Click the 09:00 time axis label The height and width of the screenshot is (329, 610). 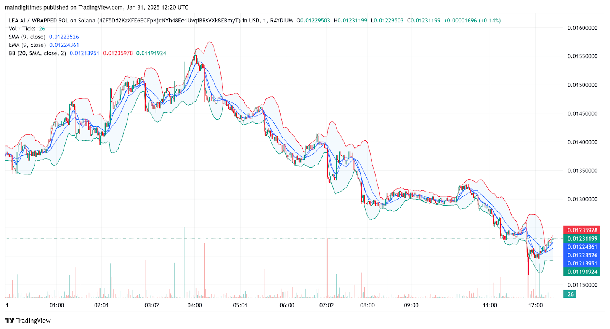pos(411,305)
